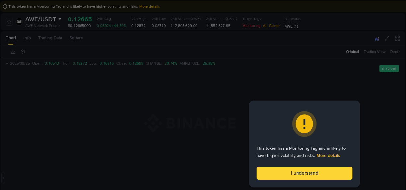406x190 pixels.
Task: Click the yellow exclamation warning icon
Action: click(304, 124)
